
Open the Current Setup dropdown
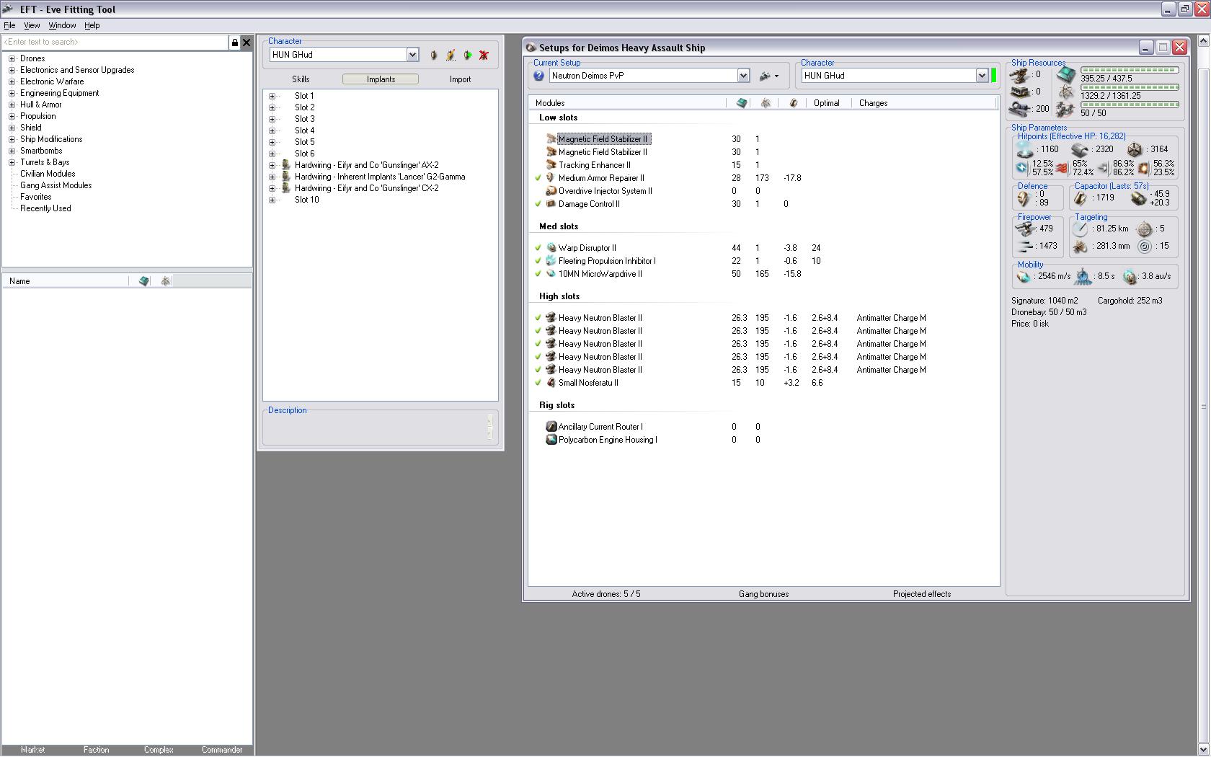[x=743, y=76]
